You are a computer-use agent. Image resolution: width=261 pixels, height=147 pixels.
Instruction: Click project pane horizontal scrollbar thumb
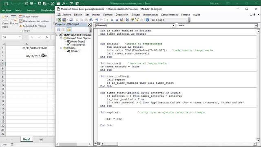68,144
